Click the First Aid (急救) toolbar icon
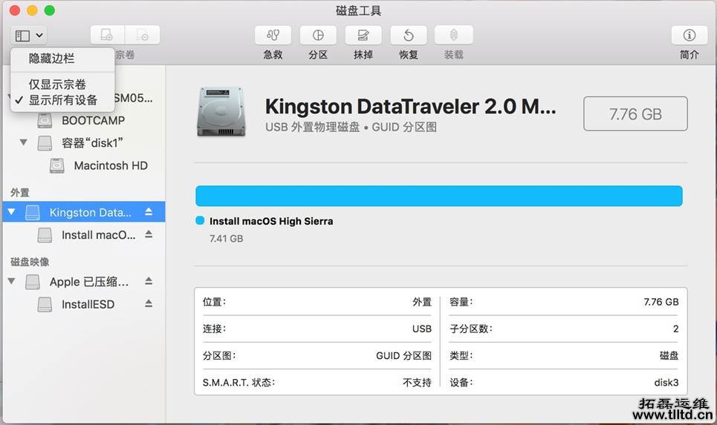This screenshot has height=425, width=717. coord(273,36)
